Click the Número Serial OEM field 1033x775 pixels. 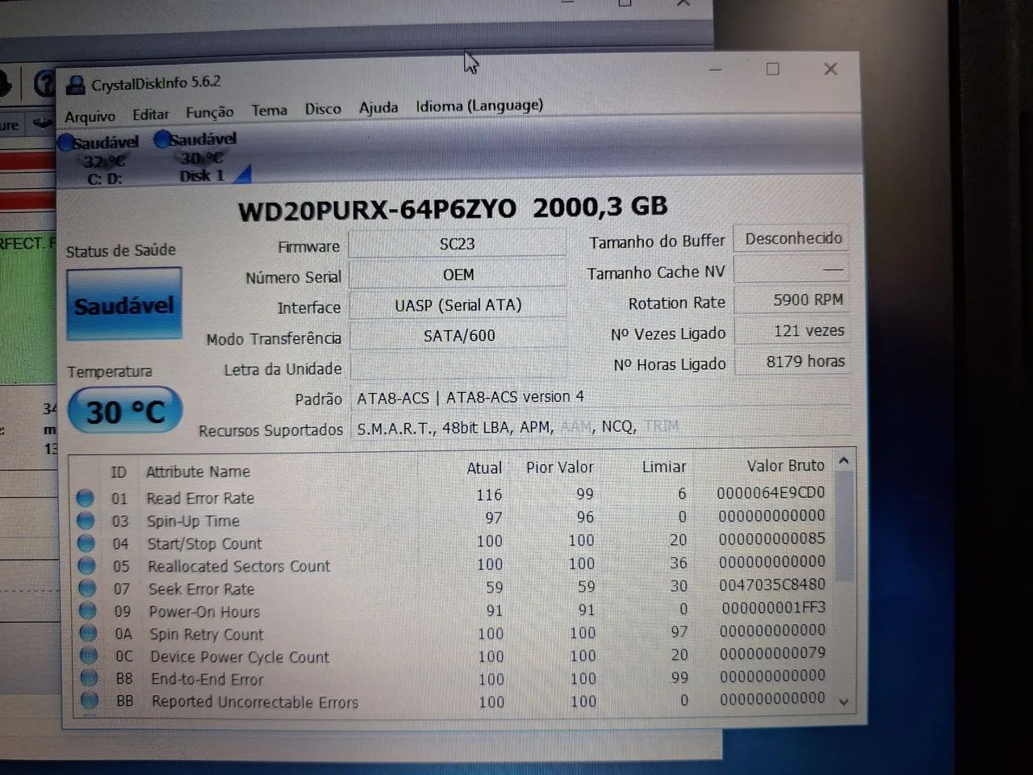(458, 274)
